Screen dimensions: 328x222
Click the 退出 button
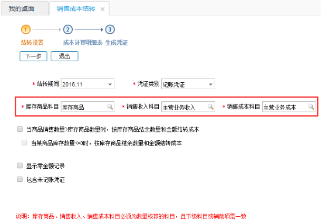pyautogui.click(x=64, y=56)
